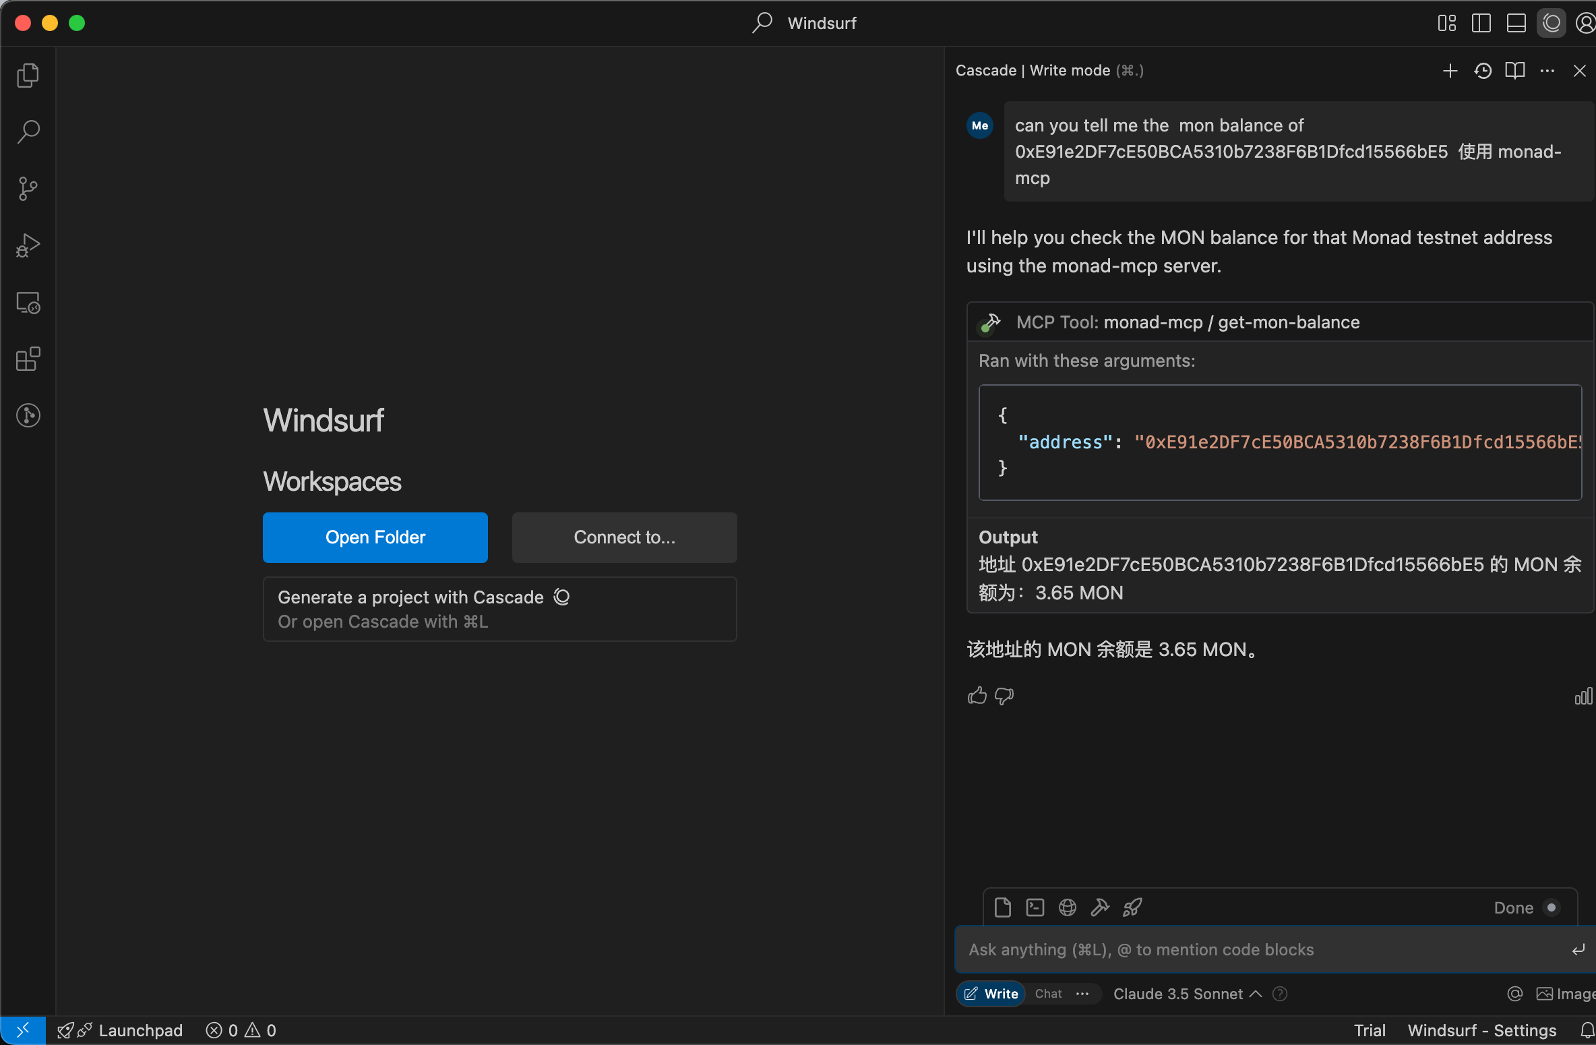Click Cascade | Write mode title
Screen dimensions: 1596x1045
pyautogui.click(x=1049, y=71)
